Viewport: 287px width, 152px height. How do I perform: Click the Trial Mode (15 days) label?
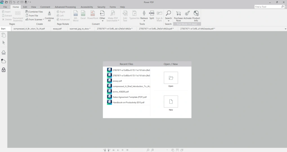click(x=187, y=24)
